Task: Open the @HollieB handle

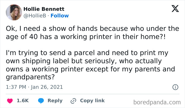Action: point(35,16)
